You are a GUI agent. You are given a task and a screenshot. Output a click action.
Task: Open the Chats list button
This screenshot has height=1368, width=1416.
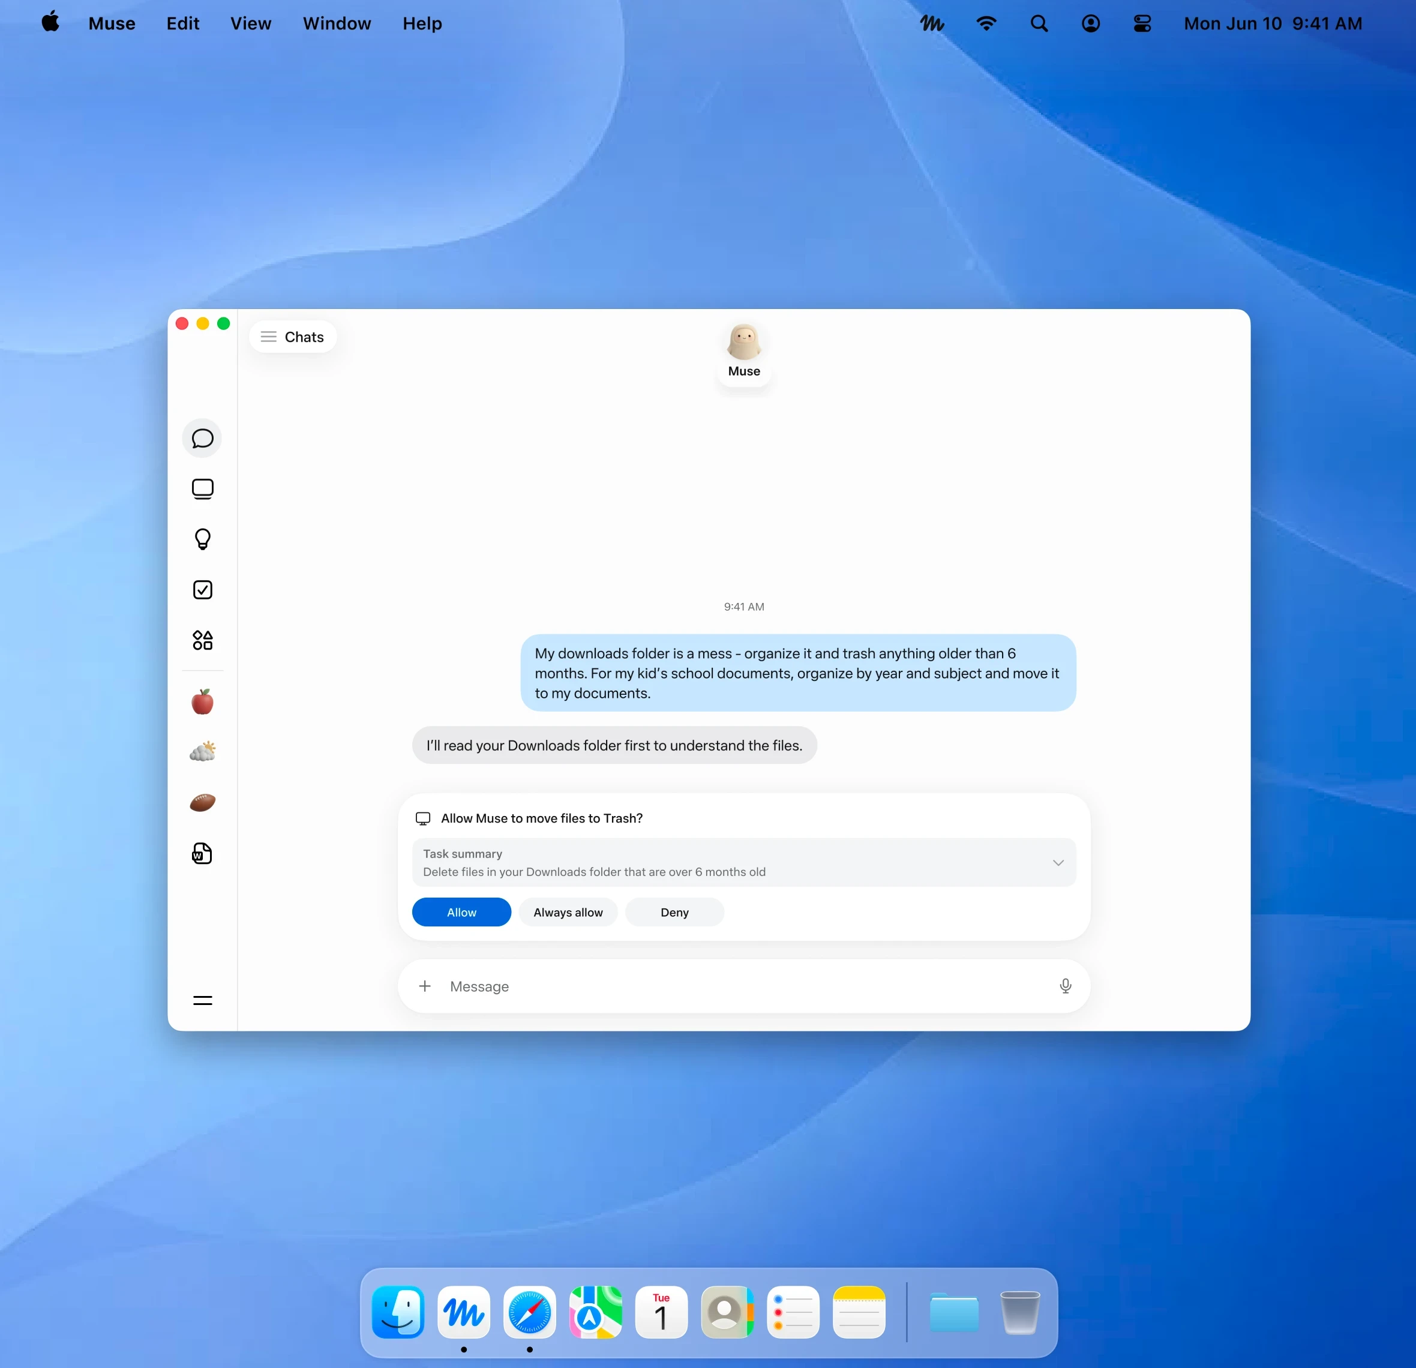[293, 337]
